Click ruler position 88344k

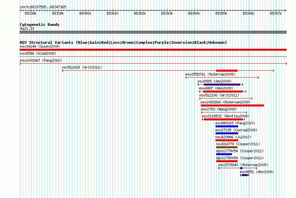(194, 13)
